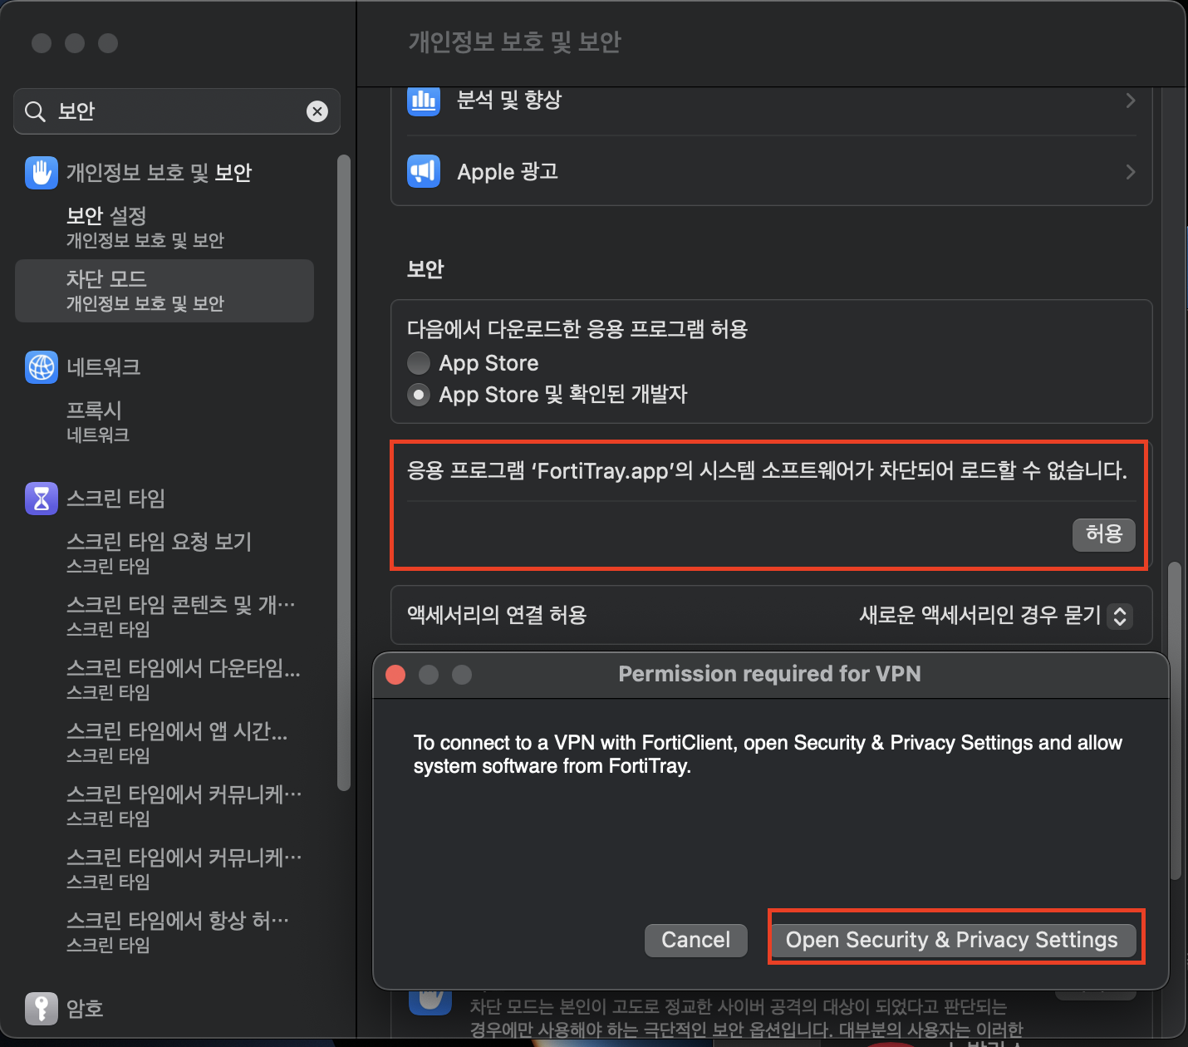1188x1047 pixels.
Task: Click the Passwords key icon (암호)
Action: (x=42, y=1009)
